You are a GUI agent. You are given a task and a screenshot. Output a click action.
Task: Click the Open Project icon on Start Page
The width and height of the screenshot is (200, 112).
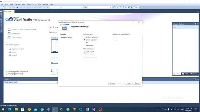pos(9,37)
